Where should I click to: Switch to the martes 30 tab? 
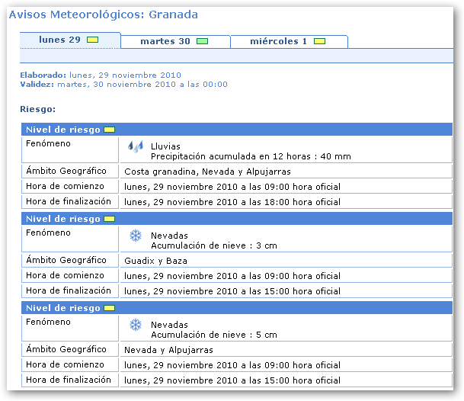coord(165,41)
